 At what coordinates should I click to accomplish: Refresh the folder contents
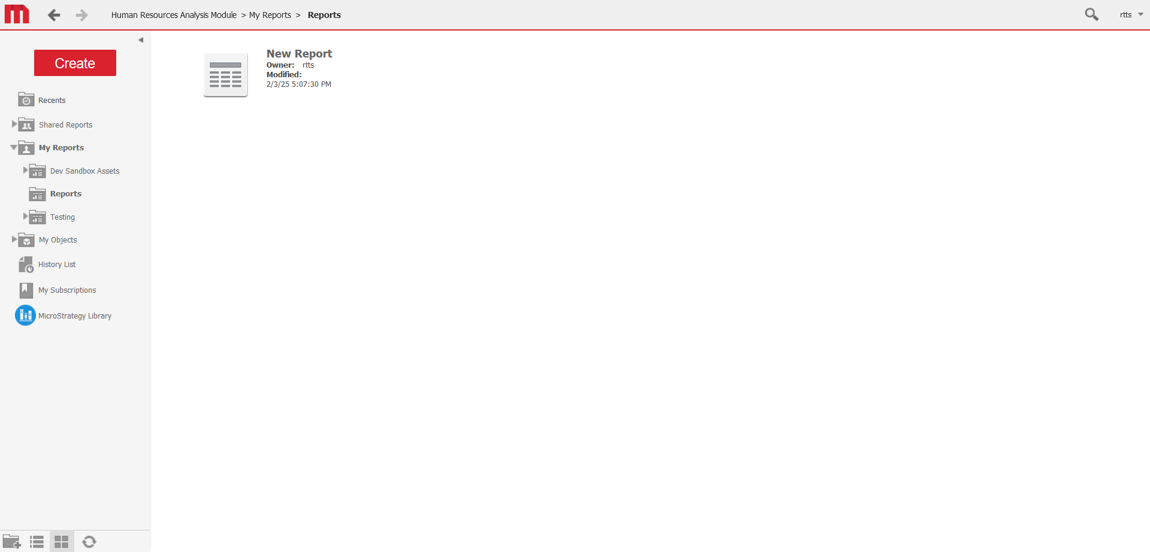pos(89,541)
